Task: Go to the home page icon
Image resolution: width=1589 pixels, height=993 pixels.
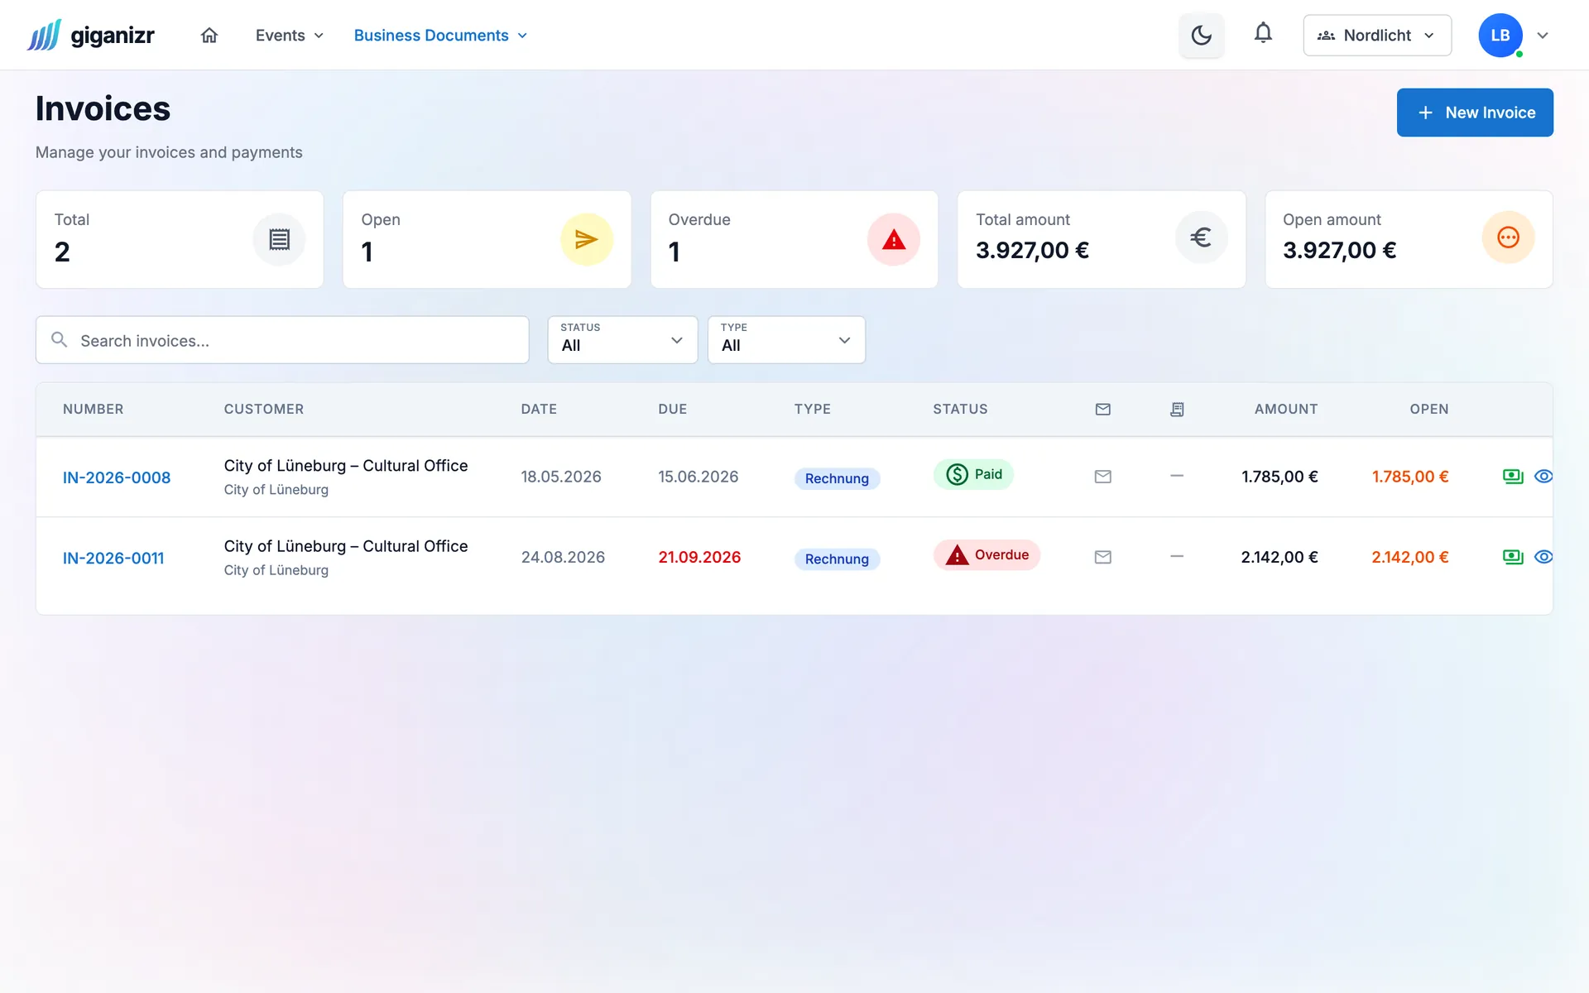Action: pos(209,35)
